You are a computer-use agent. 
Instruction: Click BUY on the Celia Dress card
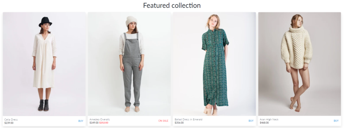(81, 121)
